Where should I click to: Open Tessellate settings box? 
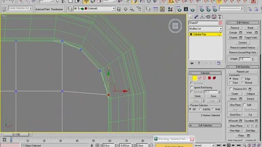click(257, 121)
